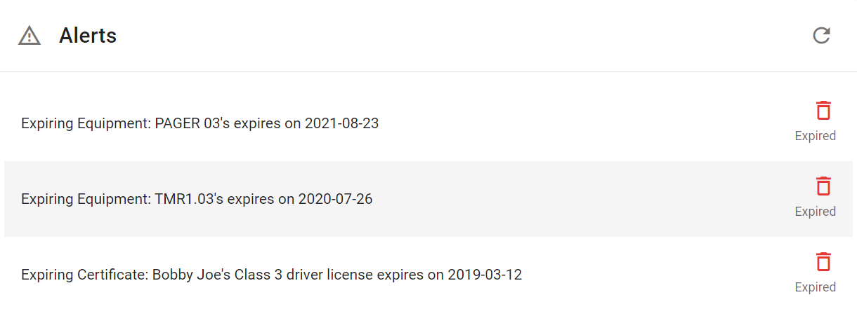Click the refresh alerts icon

(x=821, y=36)
